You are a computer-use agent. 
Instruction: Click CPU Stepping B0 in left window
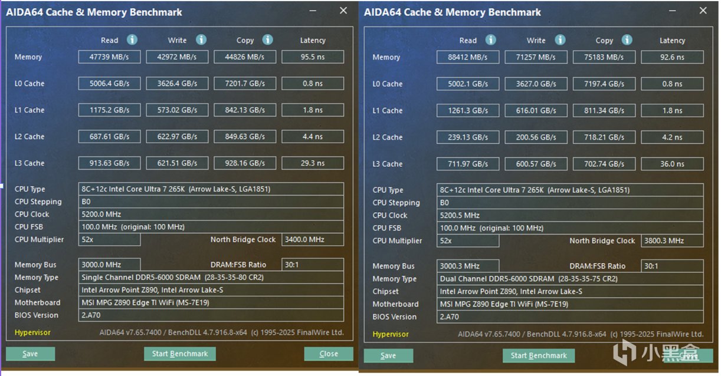(211, 202)
